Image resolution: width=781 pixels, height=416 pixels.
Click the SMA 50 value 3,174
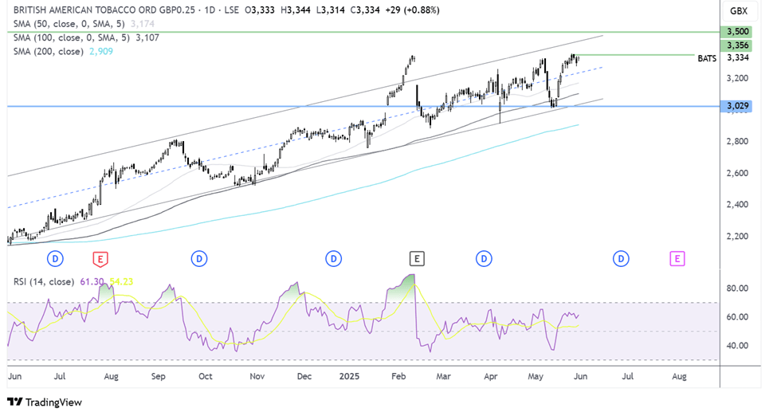click(x=143, y=24)
